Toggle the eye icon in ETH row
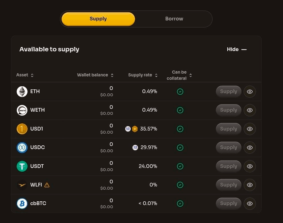This screenshot has height=223, width=283. (250, 92)
